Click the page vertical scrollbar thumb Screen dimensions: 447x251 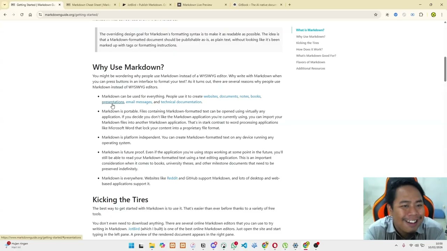point(445,69)
